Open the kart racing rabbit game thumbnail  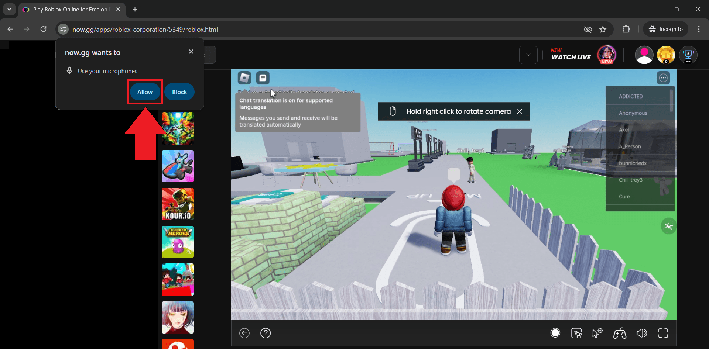[x=178, y=166]
